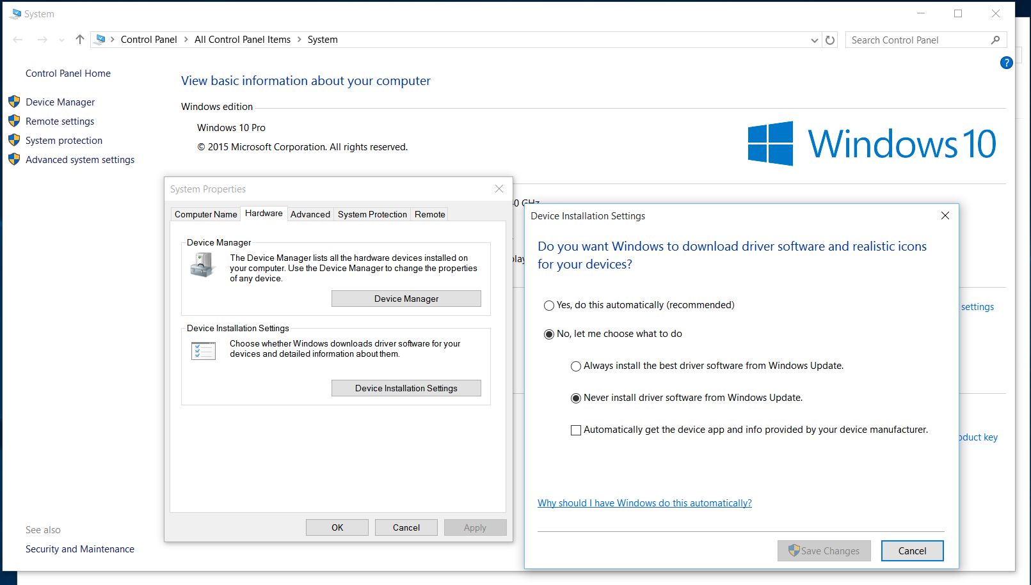
Task: Click the System window title icon
Action: click(x=15, y=13)
